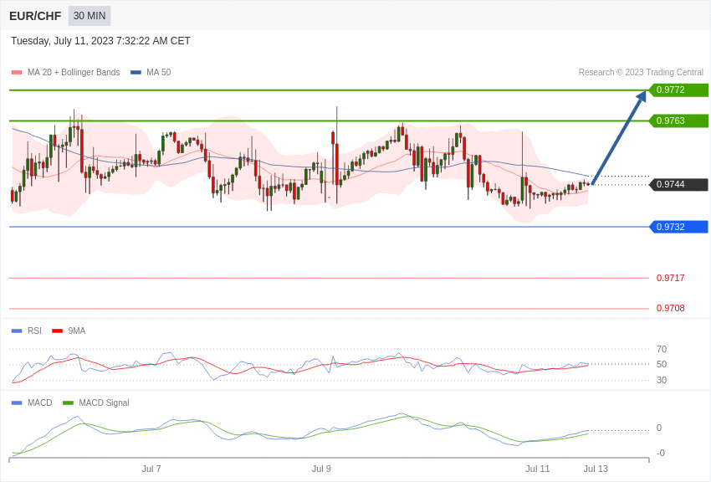Screen dimensions: 711x482
Task: Click the Jul 7 date axis label
Action: 151,469
